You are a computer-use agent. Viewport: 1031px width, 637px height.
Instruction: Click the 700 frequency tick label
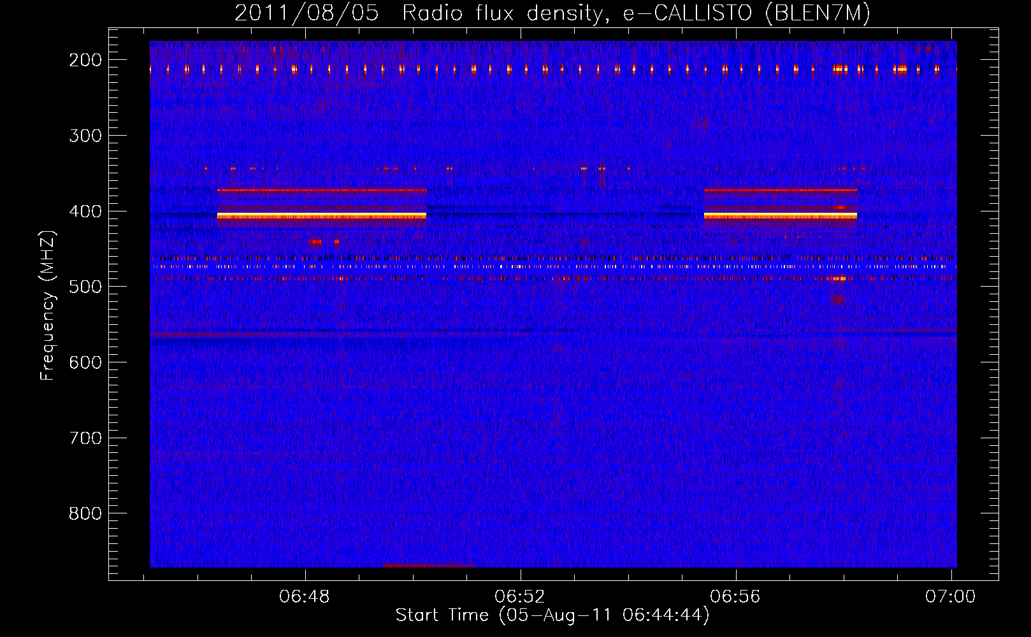click(85, 438)
